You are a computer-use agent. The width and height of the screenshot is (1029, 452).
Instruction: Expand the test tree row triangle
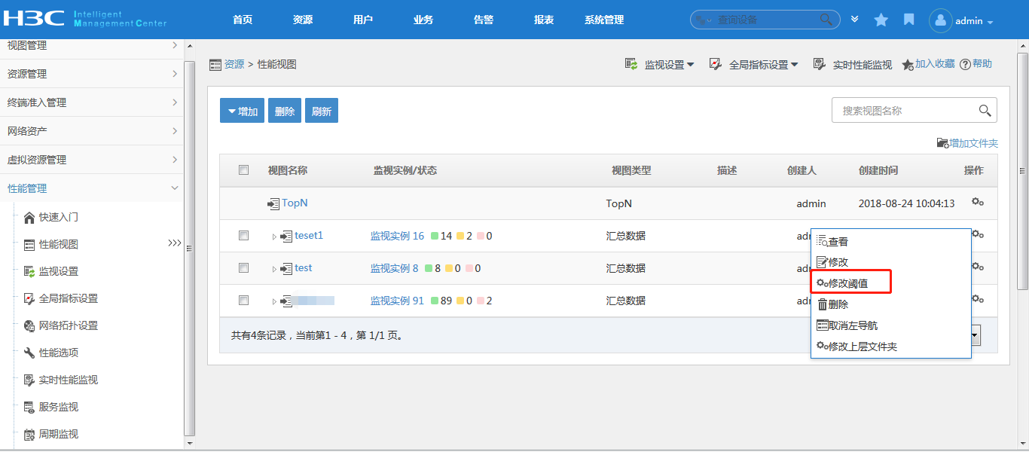(x=274, y=269)
